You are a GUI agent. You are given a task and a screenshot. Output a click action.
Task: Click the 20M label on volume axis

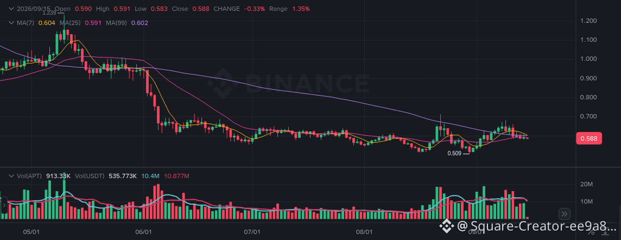(586, 185)
